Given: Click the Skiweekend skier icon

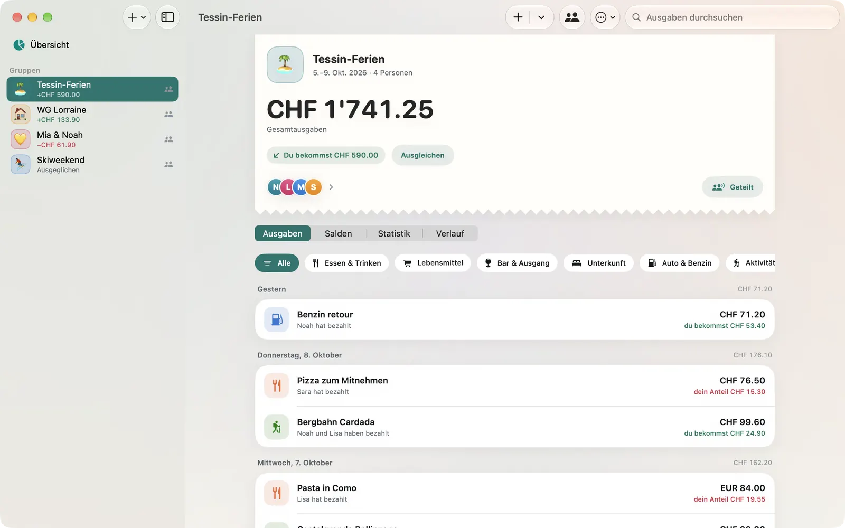Looking at the screenshot, I should pyautogui.click(x=20, y=164).
